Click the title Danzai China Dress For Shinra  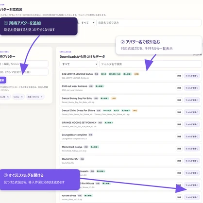pos(78,110)
